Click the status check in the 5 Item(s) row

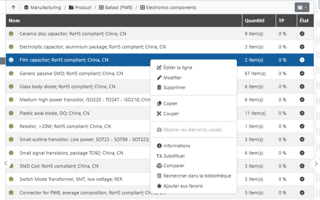pyautogui.click(x=302, y=192)
